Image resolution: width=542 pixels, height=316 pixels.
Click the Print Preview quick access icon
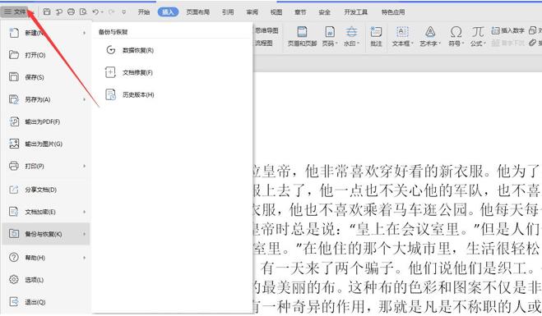tap(83, 11)
